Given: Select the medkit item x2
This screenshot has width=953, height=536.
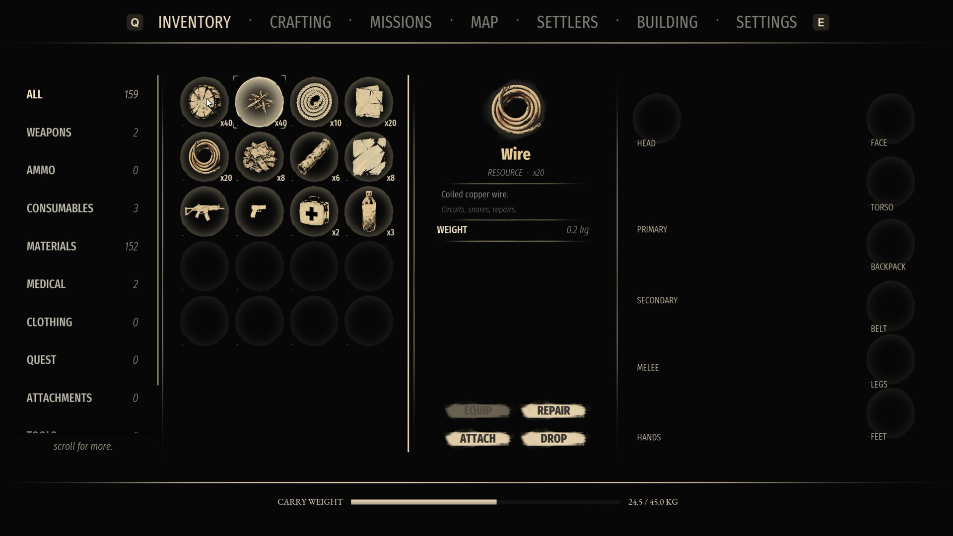Looking at the screenshot, I should (x=314, y=211).
